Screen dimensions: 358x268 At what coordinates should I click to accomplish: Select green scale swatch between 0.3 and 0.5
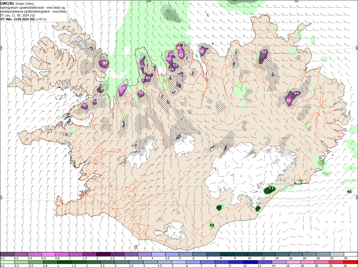pos(22,262)
